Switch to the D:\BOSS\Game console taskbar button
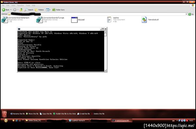196x129 pixels. [122, 121]
